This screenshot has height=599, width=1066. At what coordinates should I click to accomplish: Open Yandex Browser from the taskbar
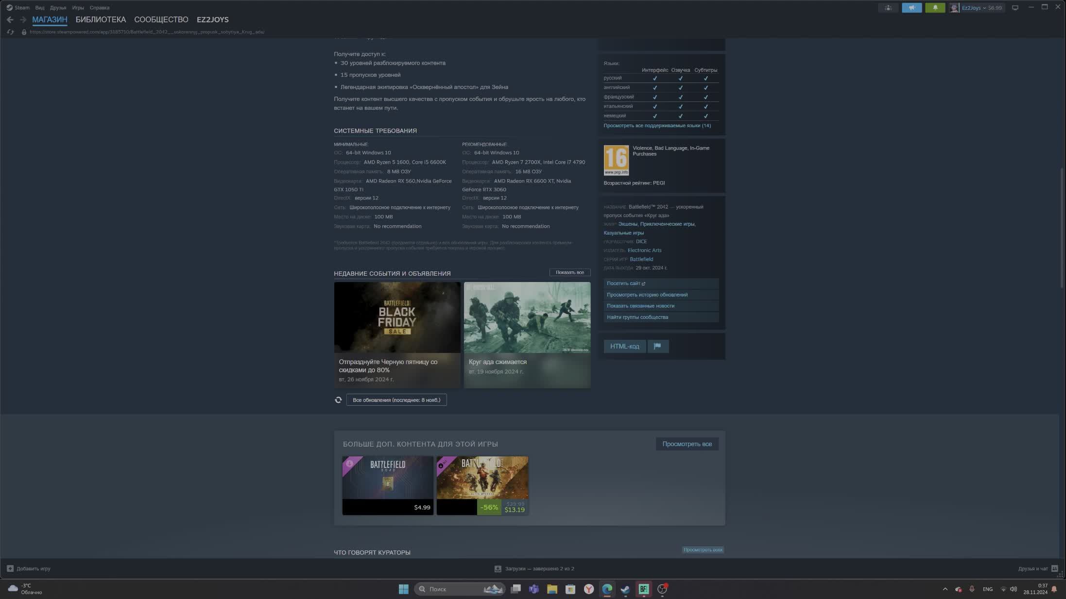pyautogui.click(x=589, y=589)
